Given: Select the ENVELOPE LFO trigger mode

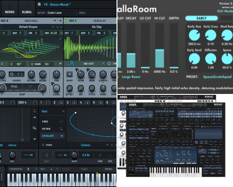Looking at the screenshot, I should pyautogui.click(x=52, y=136).
